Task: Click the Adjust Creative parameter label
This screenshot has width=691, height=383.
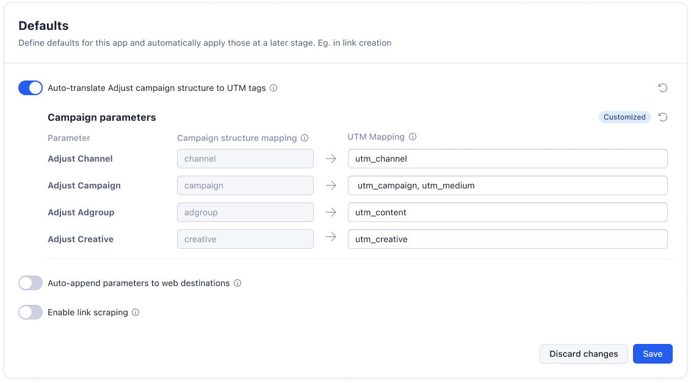Action: [x=81, y=239]
